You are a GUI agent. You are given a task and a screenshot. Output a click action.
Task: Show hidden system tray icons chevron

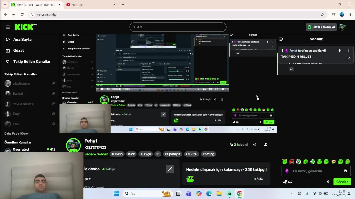(292, 193)
